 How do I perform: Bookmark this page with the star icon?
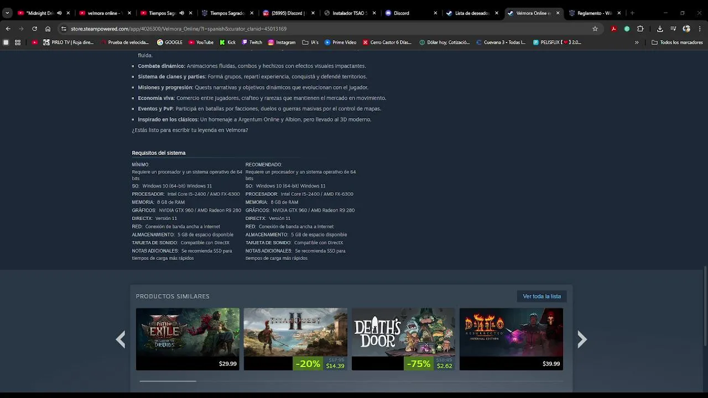(595, 29)
